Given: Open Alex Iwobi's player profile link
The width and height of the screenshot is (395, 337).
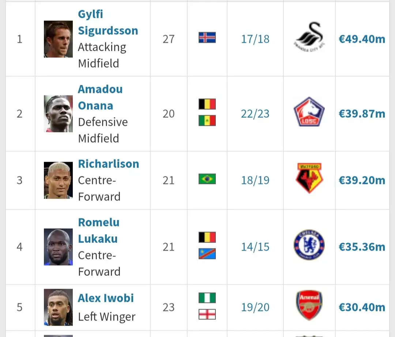Looking at the screenshot, I should (106, 298).
